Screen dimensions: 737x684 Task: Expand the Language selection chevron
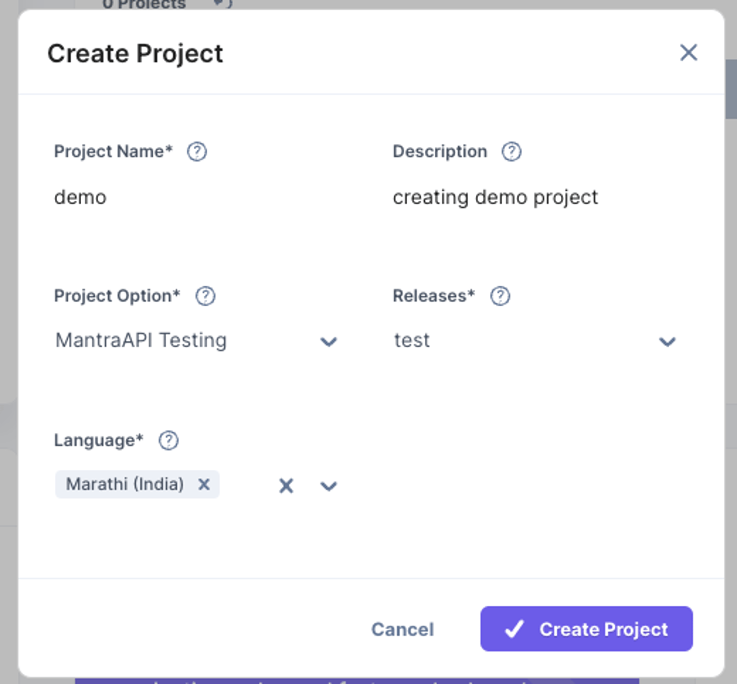(329, 485)
